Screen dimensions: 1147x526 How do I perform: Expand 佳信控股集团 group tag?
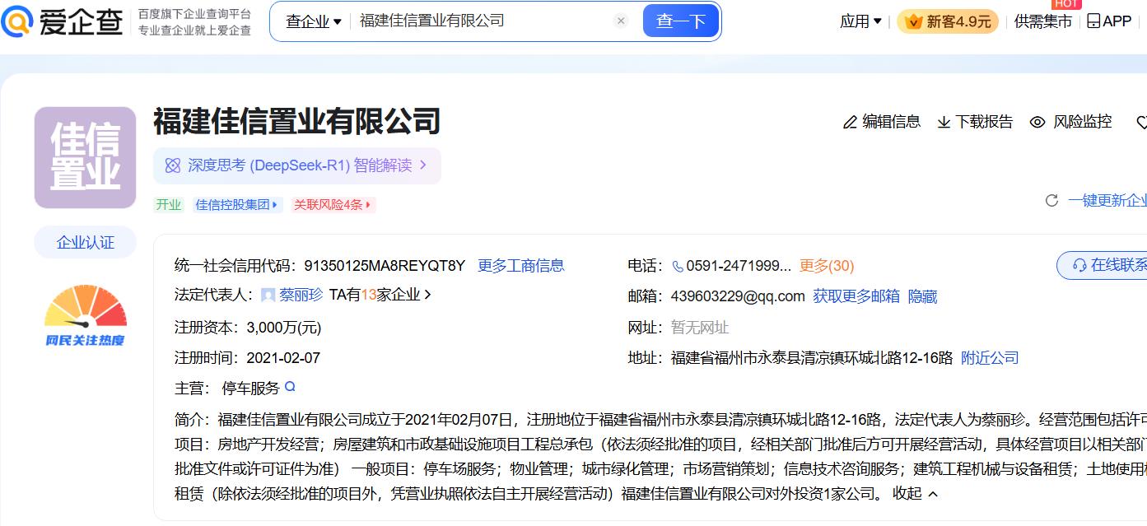pos(237,205)
